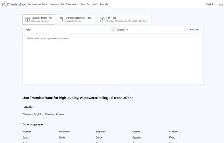Click the Translate text 'T' icon

[x=27, y=19]
